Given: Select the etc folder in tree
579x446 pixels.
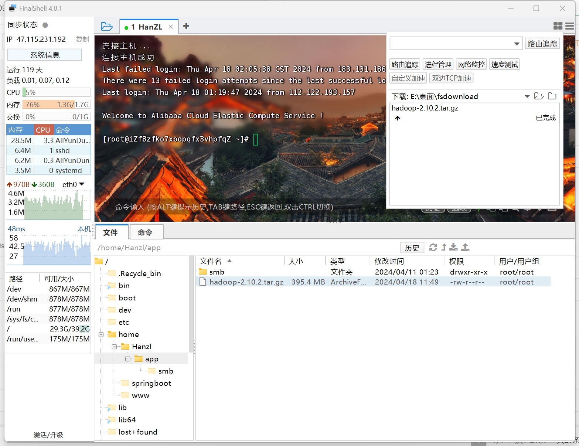Looking at the screenshot, I should coord(124,322).
